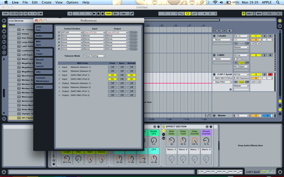The width and height of the screenshot is (284, 177).
Task: Open the Live menu
Action: point(15,2)
